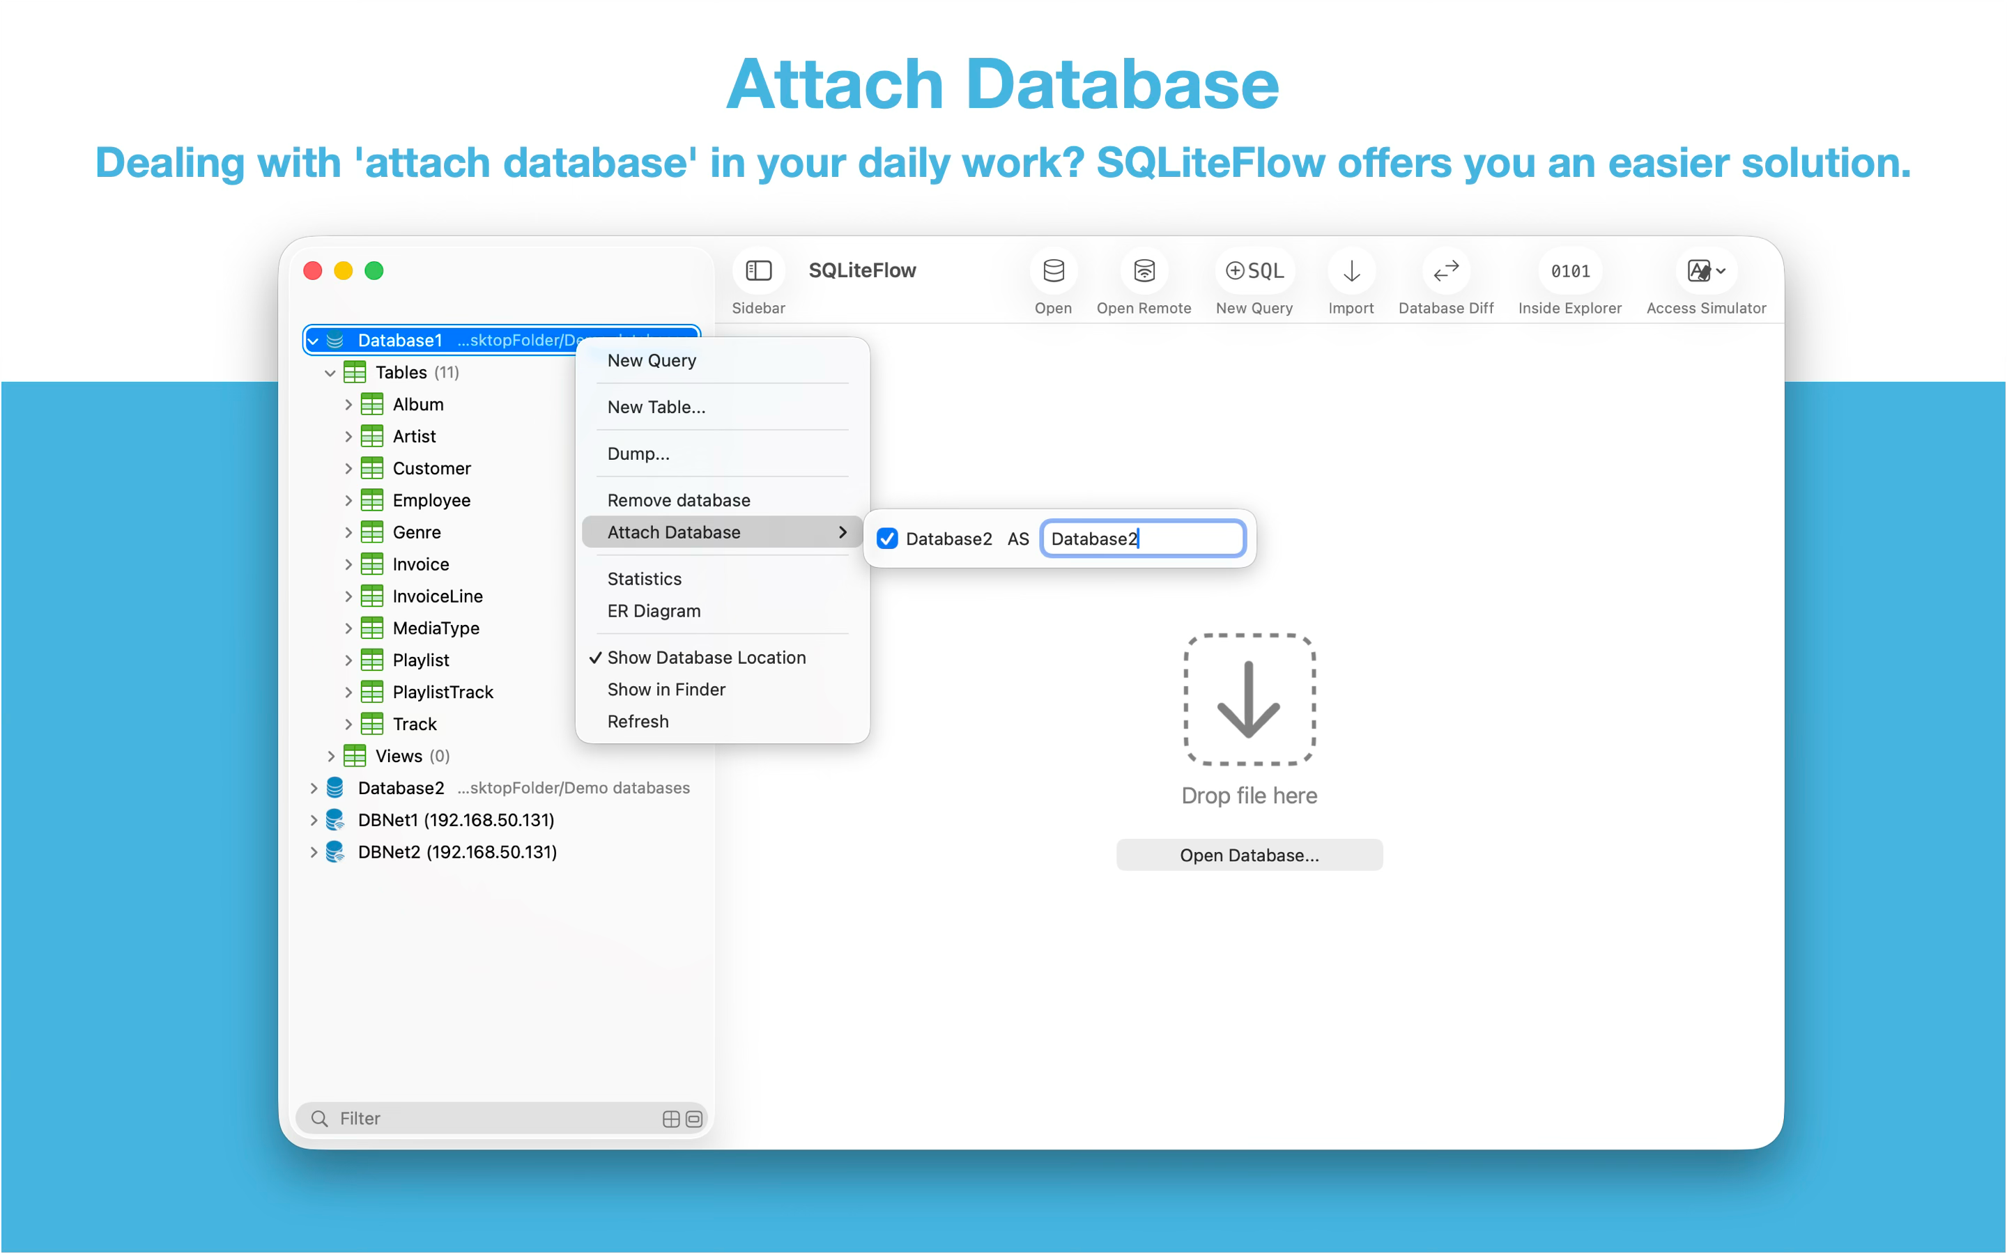Toggle the Sidebar icon in toolbar
2007x1254 pixels.
(x=758, y=271)
